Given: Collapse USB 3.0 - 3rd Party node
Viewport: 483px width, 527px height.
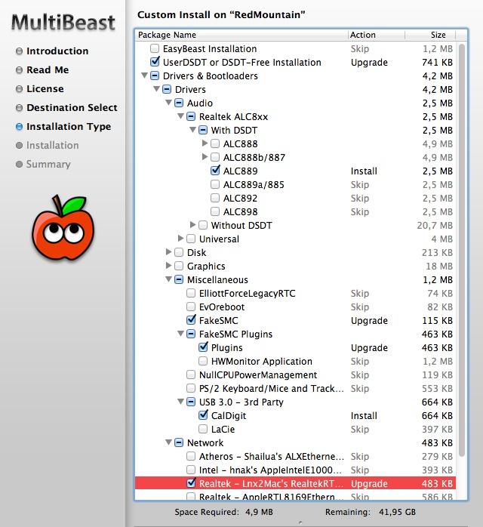Looking at the screenshot, I should pyautogui.click(x=180, y=402).
